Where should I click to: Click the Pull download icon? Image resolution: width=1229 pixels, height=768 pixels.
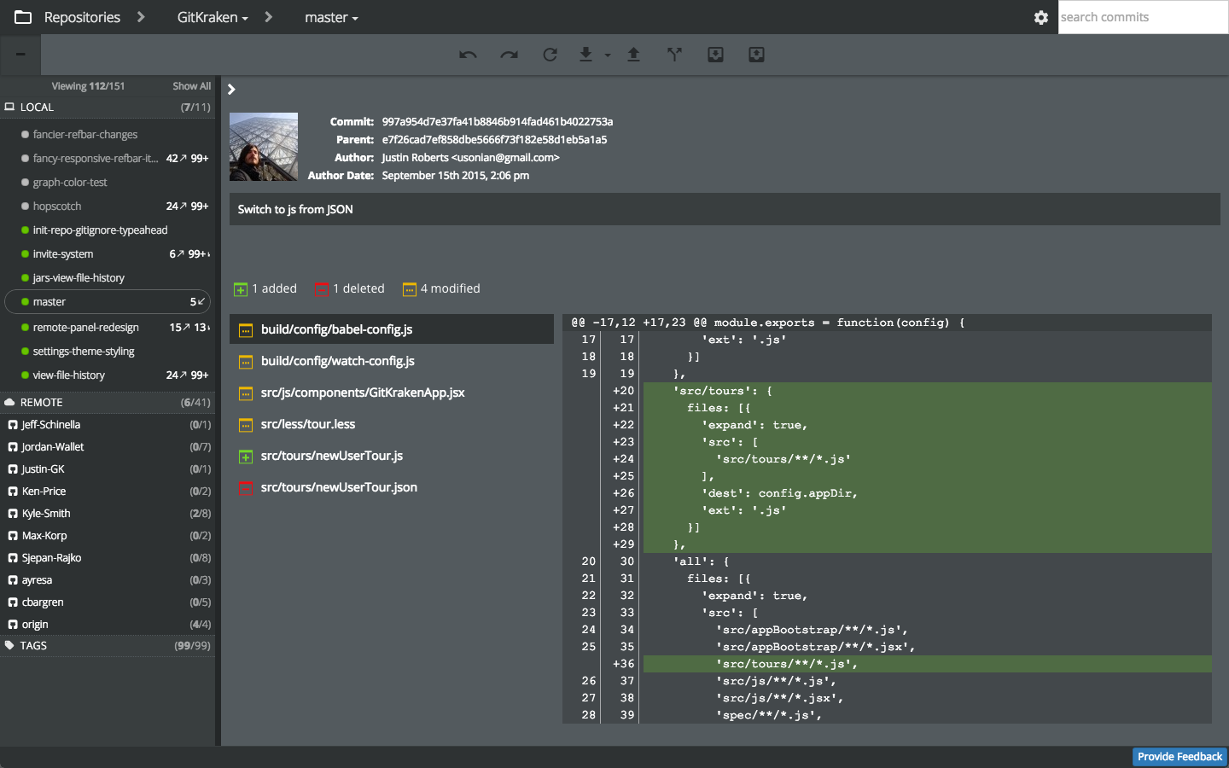coord(585,55)
